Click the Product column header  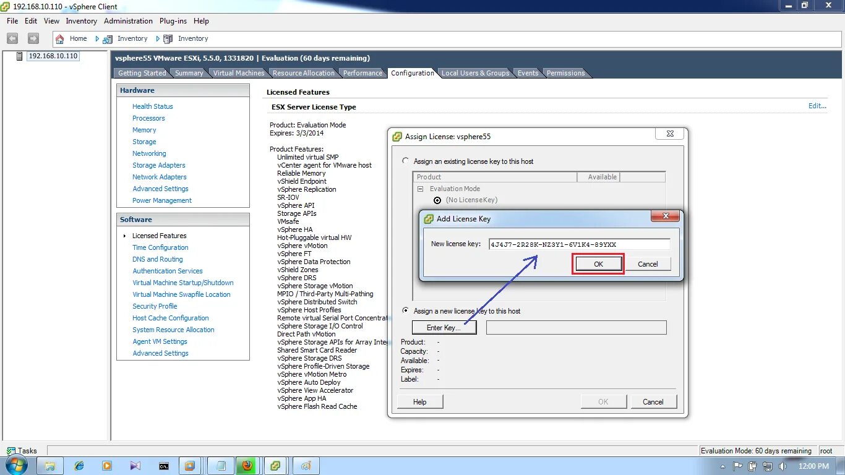tap(495, 177)
